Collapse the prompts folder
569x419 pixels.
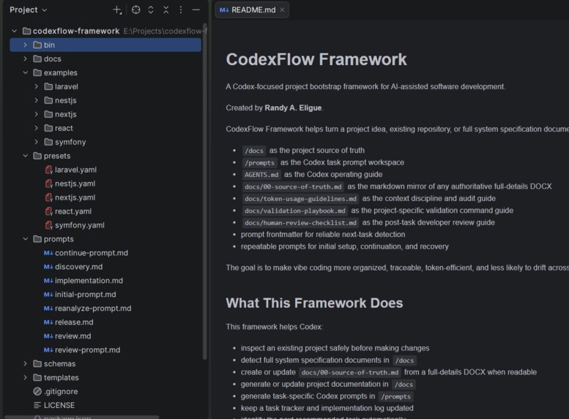pos(25,239)
